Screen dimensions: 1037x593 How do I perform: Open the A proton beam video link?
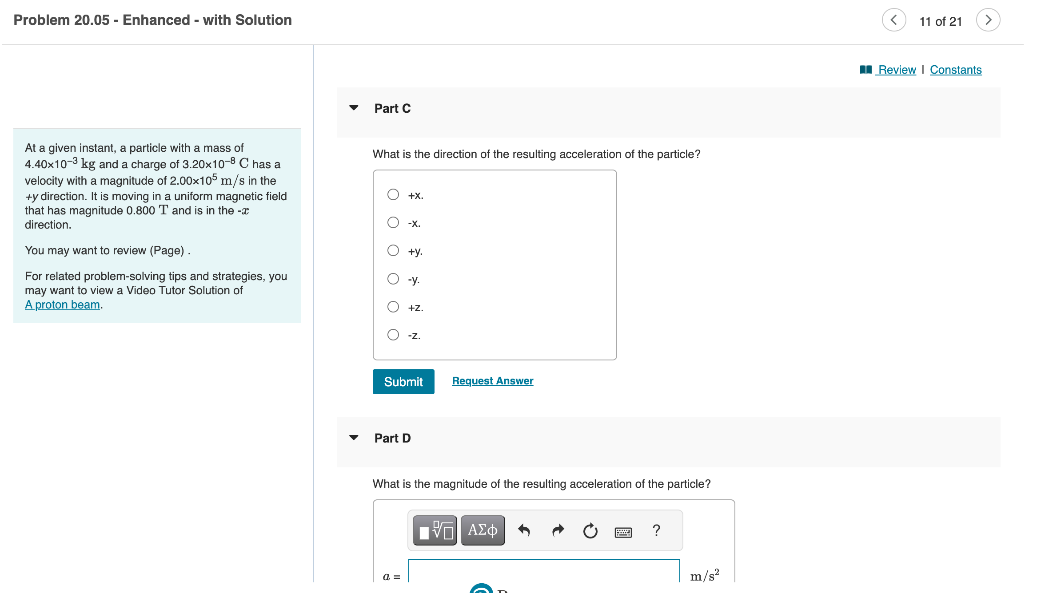coord(62,304)
